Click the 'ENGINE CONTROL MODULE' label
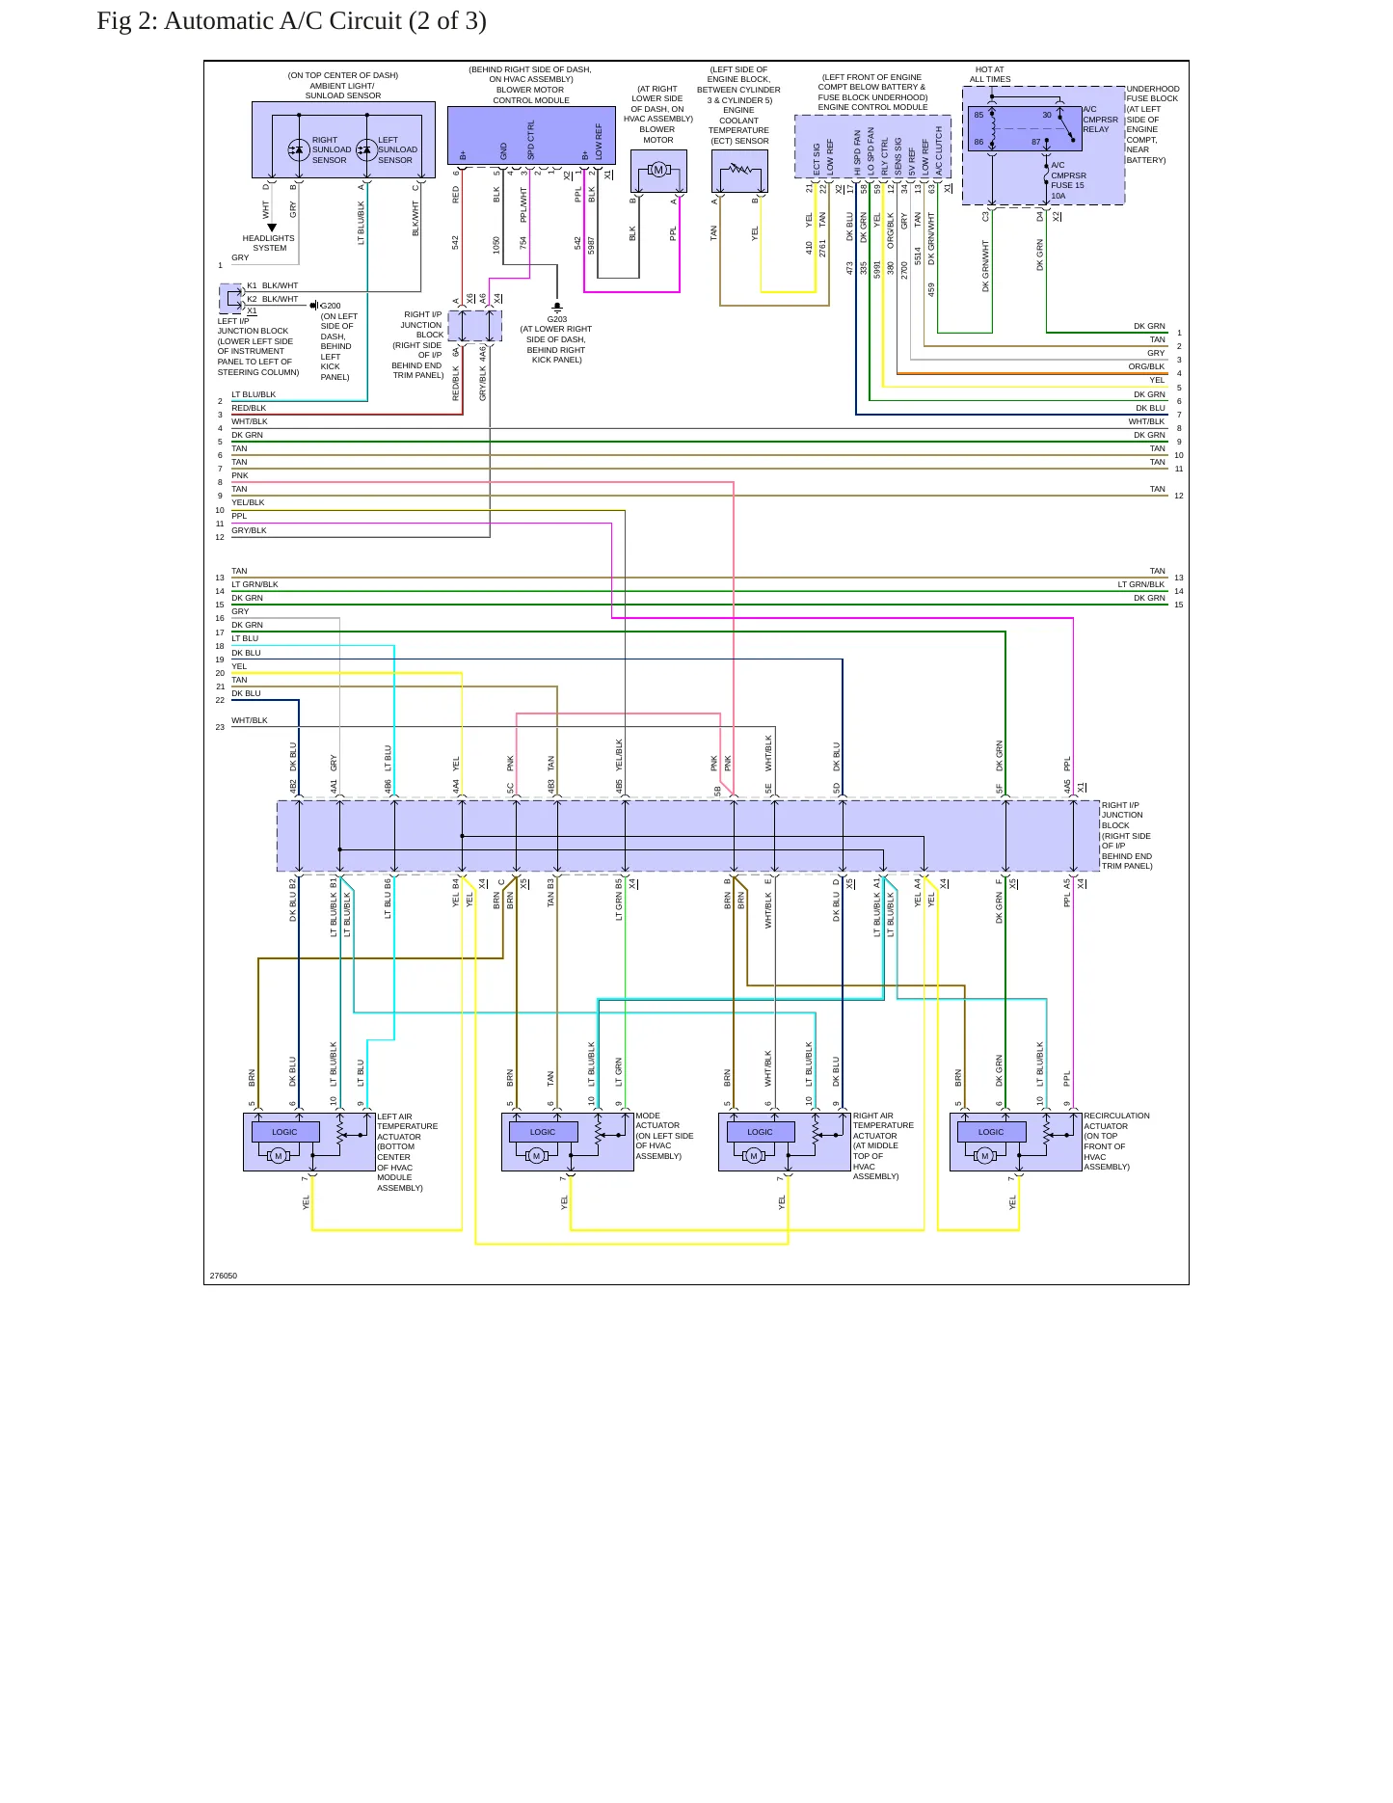This screenshot has width=1393, height=1803. pos(873,107)
